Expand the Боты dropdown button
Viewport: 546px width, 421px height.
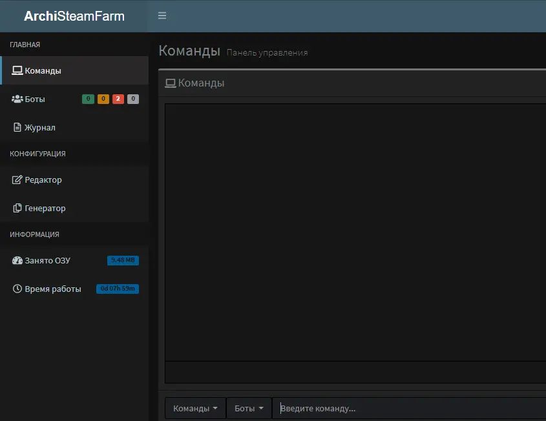point(249,408)
